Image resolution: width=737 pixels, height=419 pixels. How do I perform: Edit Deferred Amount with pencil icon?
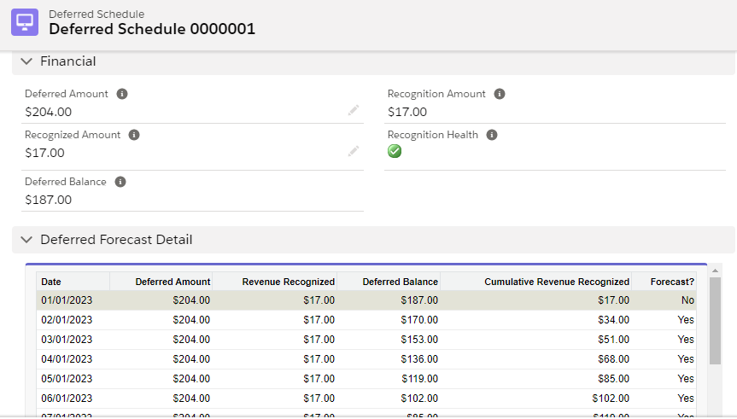tap(354, 110)
